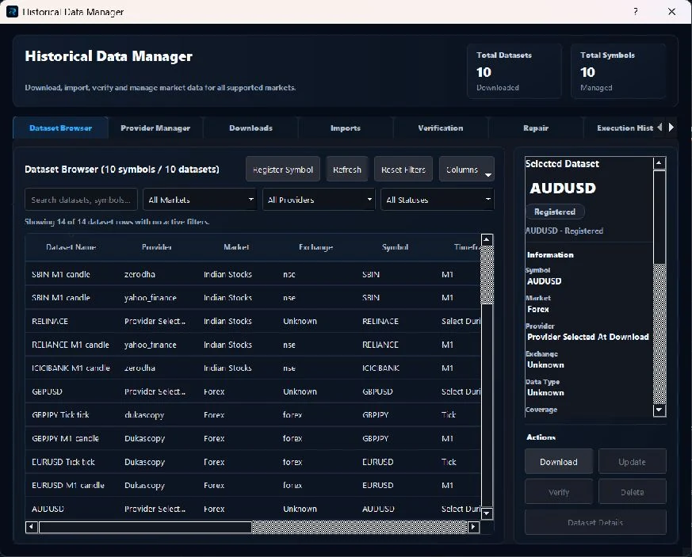Select the EURUSD M1 candle row
The height and width of the screenshot is (557, 692).
253,485
